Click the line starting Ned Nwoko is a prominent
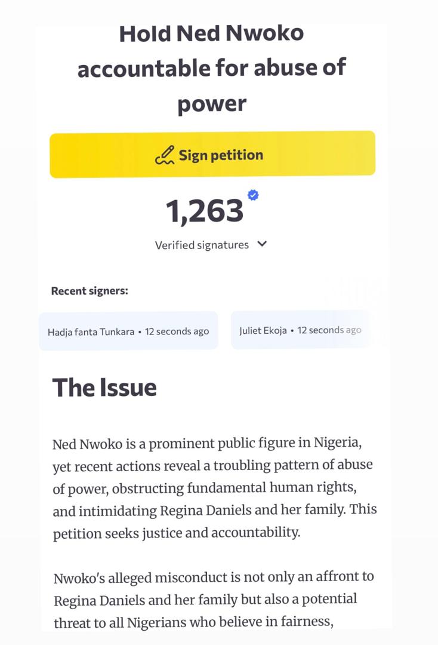438x645 pixels. coord(207,444)
